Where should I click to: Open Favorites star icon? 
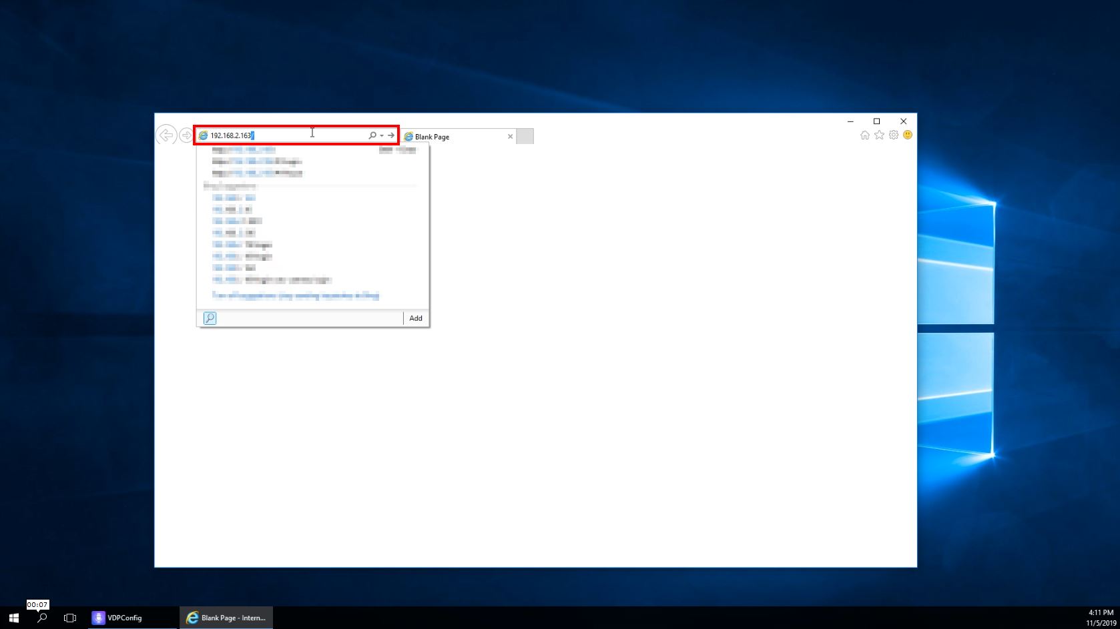[x=879, y=135]
